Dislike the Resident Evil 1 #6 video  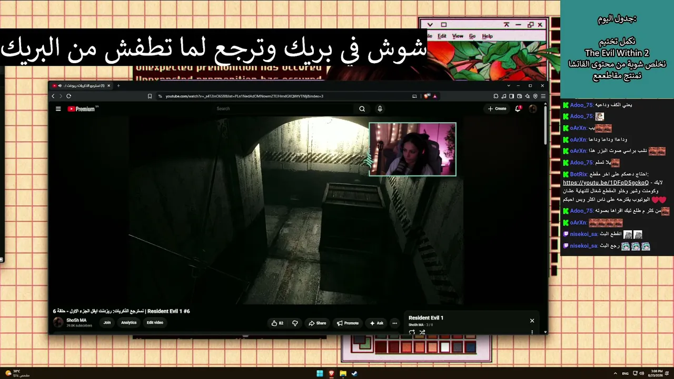tap(295, 323)
